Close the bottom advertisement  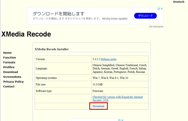122,120
